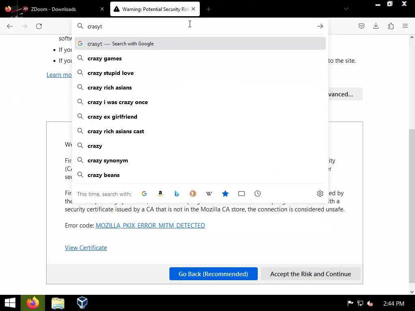Viewport: 415px width, 311px height.
Task: Click the scrollbar up arrow
Action: click(412, 37)
